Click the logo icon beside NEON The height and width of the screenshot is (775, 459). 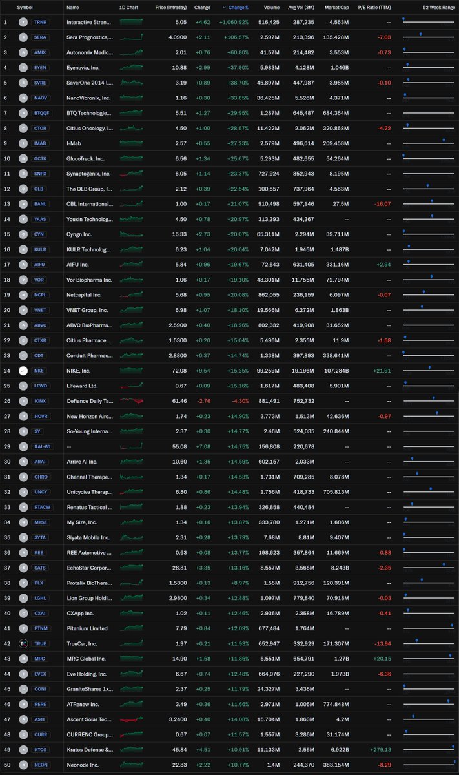tap(23, 765)
